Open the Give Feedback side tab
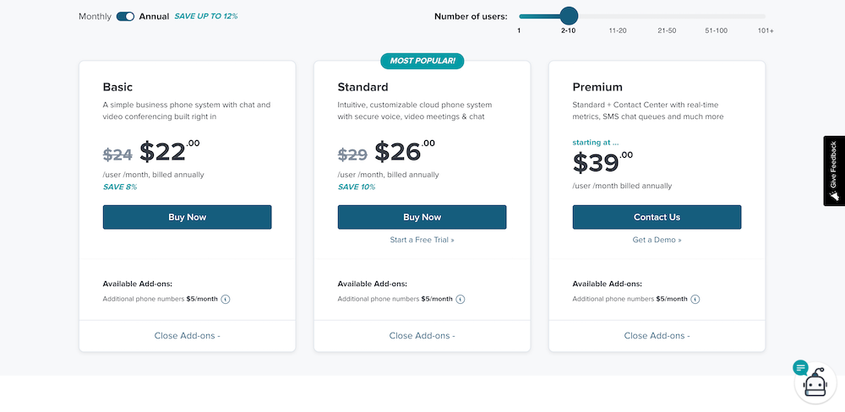 (833, 171)
